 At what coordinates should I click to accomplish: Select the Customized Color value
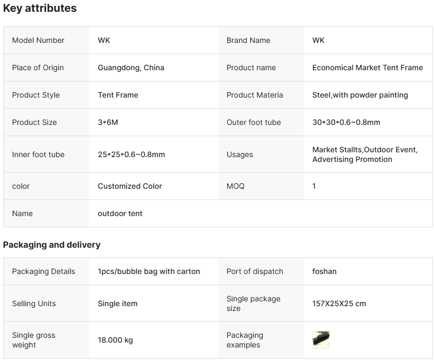pyautogui.click(x=130, y=186)
